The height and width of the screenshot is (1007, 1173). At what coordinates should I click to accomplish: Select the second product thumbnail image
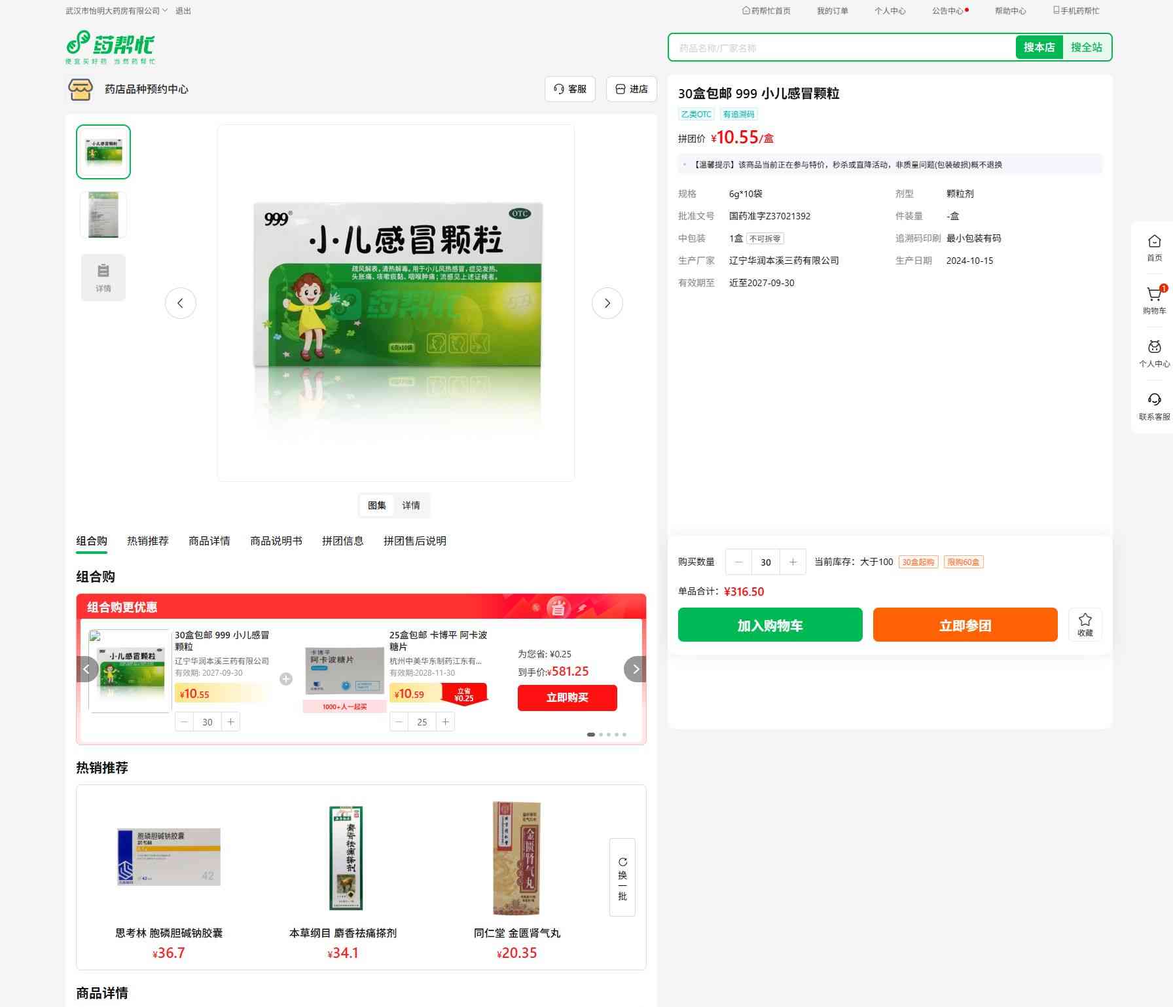click(x=103, y=215)
